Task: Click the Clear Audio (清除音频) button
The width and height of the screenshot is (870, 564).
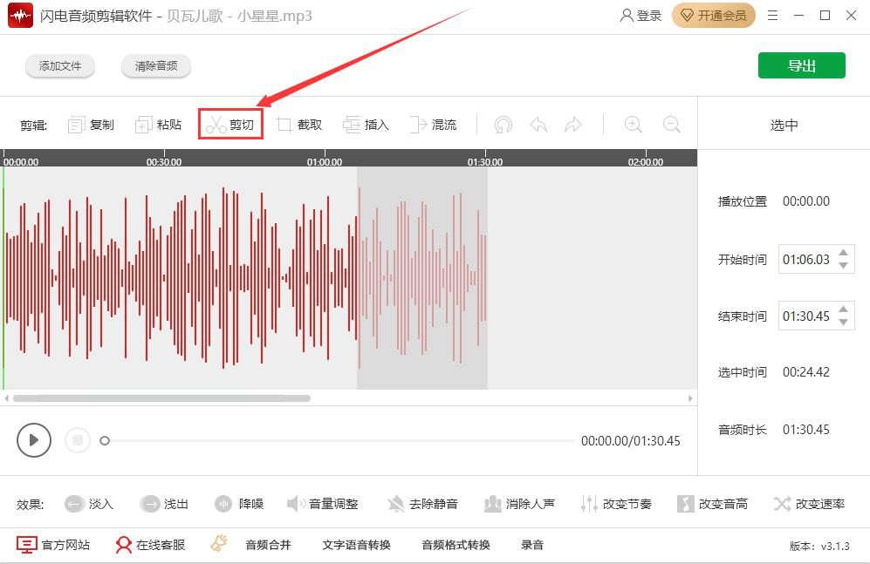Action: [156, 66]
